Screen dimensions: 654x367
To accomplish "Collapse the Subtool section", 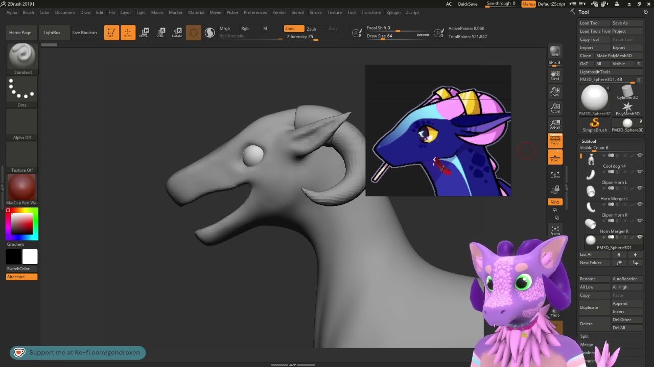I will coord(589,141).
